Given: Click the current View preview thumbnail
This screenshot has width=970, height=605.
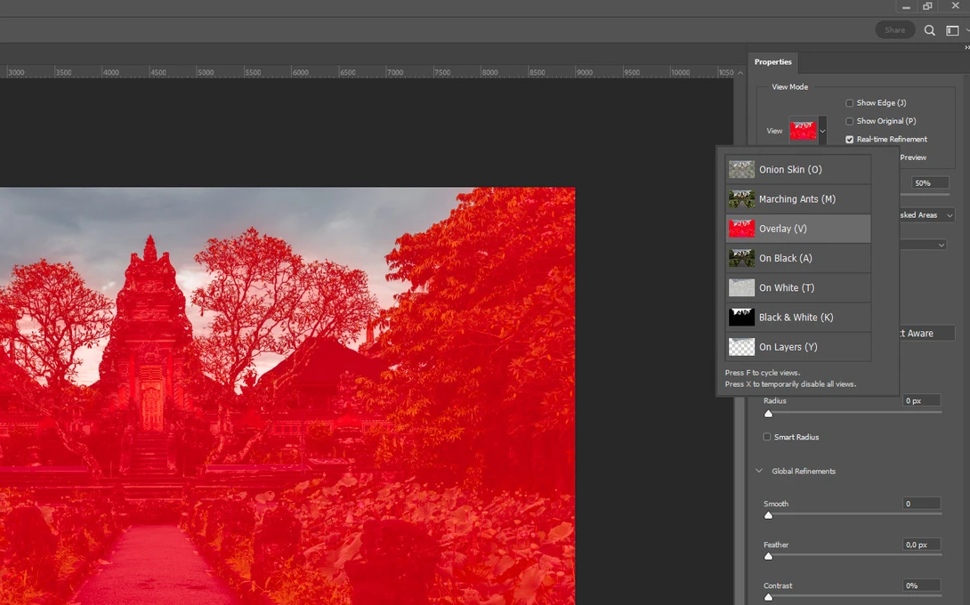Looking at the screenshot, I should point(804,130).
